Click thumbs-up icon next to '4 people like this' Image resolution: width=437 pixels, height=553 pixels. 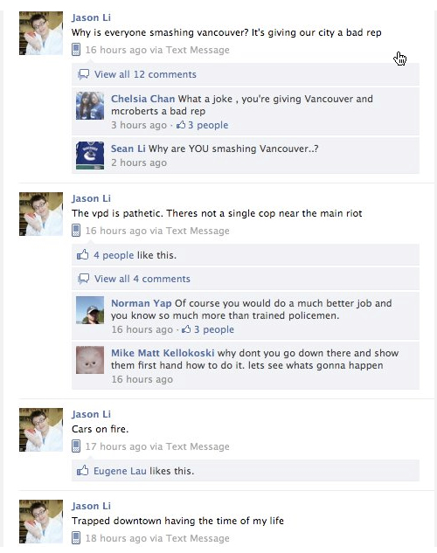pyautogui.click(x=82, y=254)
